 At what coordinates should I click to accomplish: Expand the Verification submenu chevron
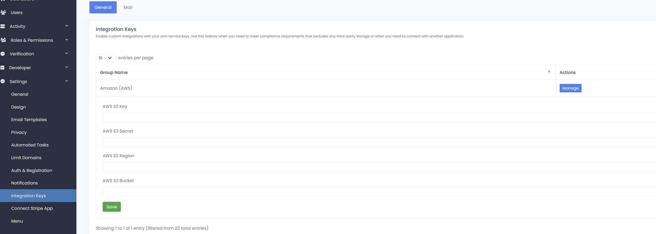pos(67,53)
